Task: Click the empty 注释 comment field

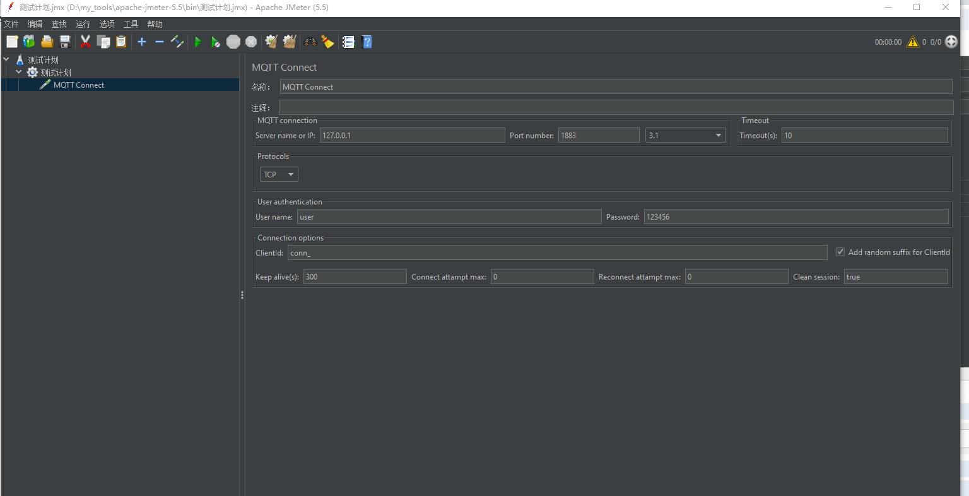Action: 616,107
